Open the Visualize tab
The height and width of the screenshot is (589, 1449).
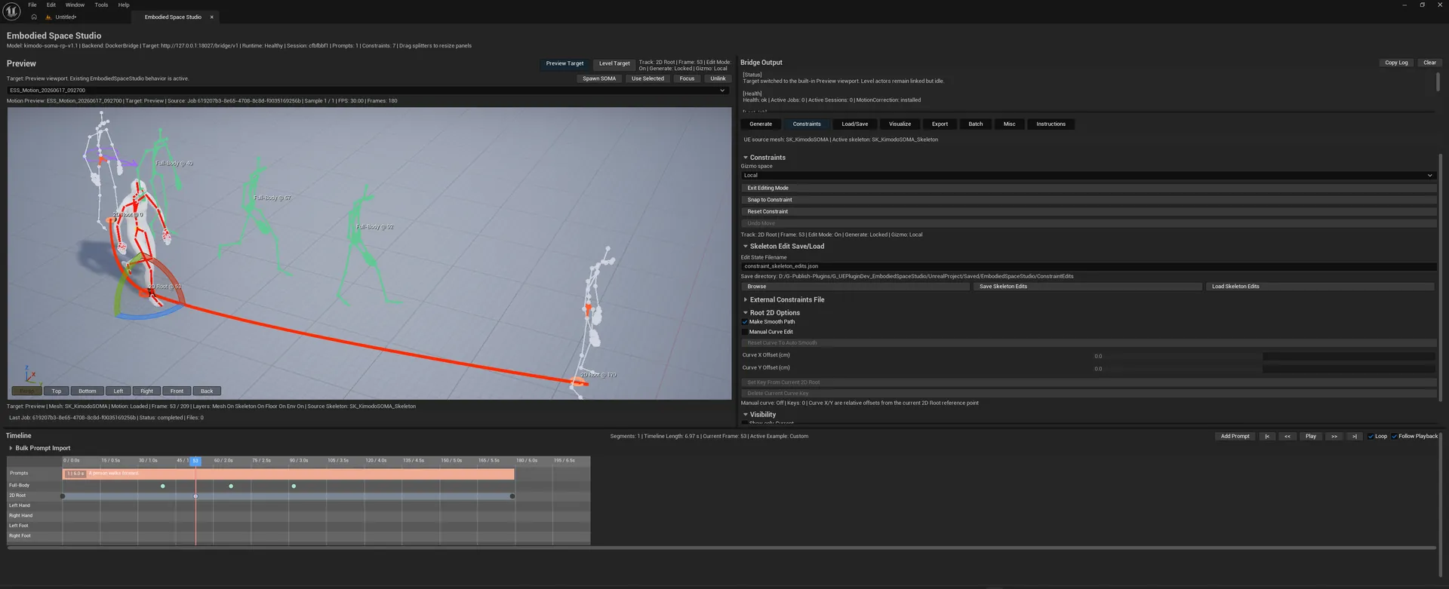(x=900, y=124)
